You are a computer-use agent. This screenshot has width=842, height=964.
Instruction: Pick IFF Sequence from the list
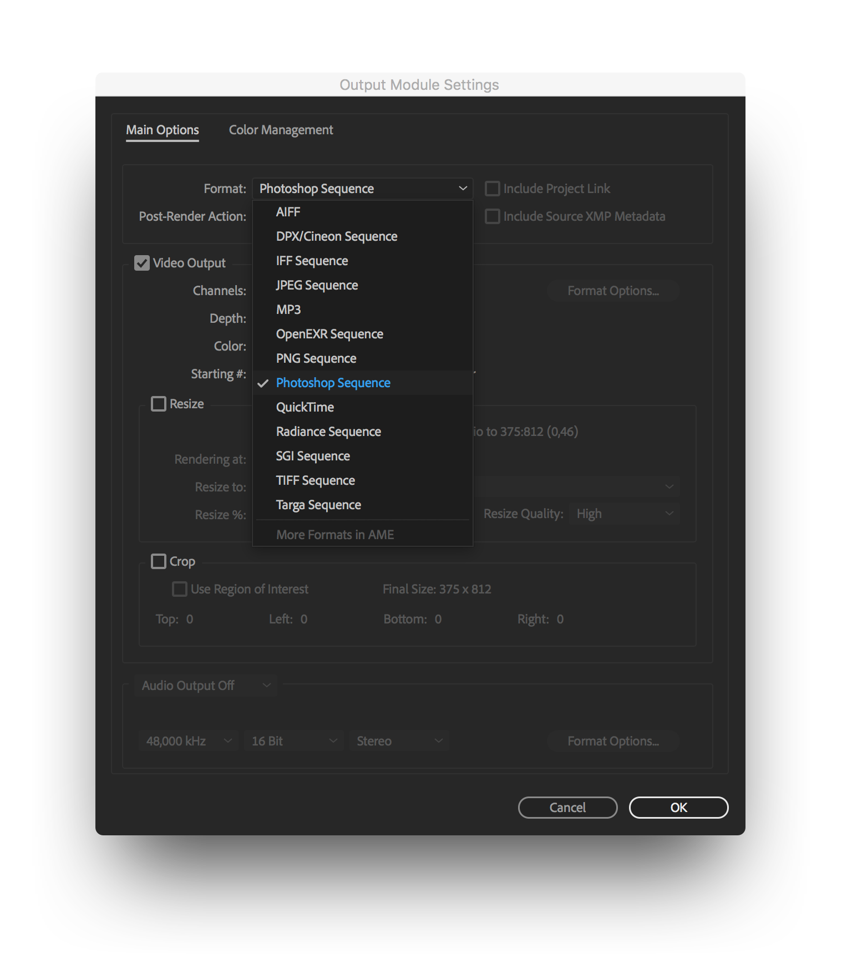[x=363, y=261]
